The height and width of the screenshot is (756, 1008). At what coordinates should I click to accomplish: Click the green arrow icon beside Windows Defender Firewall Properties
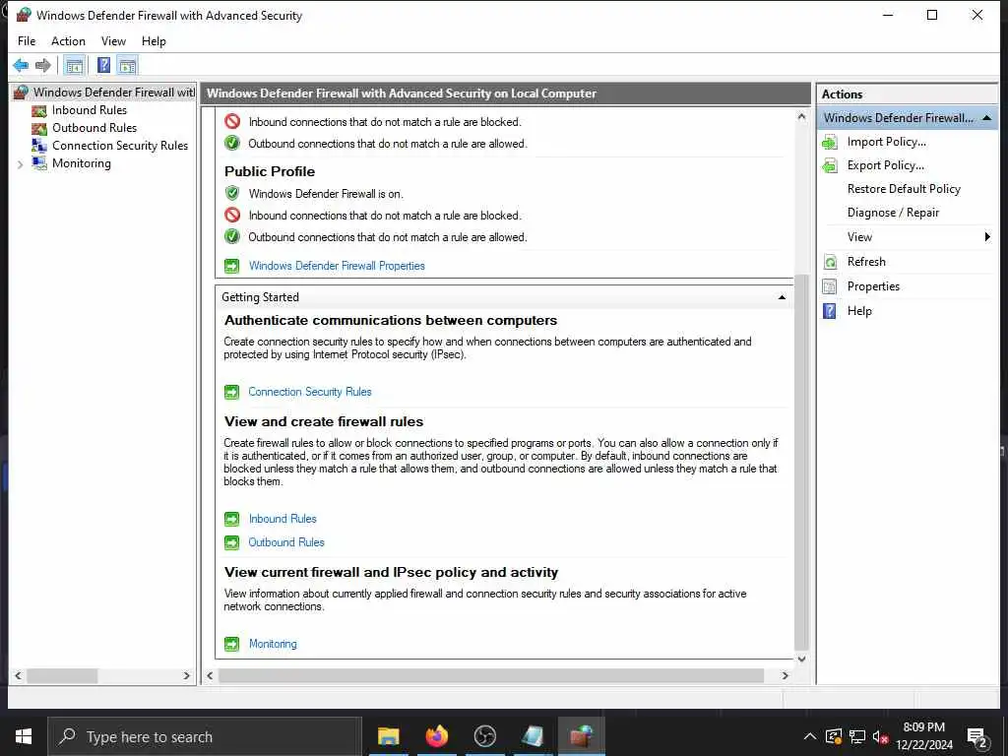[x=231, y=266]
